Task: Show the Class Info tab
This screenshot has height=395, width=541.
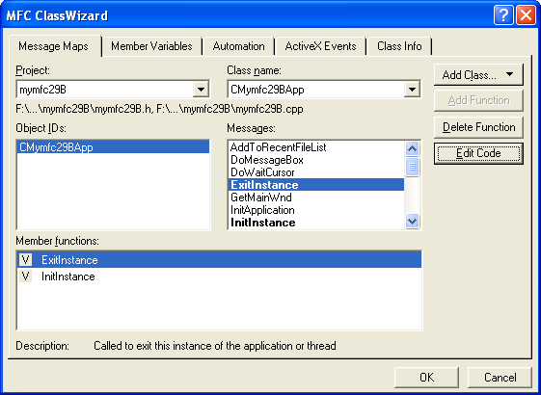Action: (x=399, y=46)
